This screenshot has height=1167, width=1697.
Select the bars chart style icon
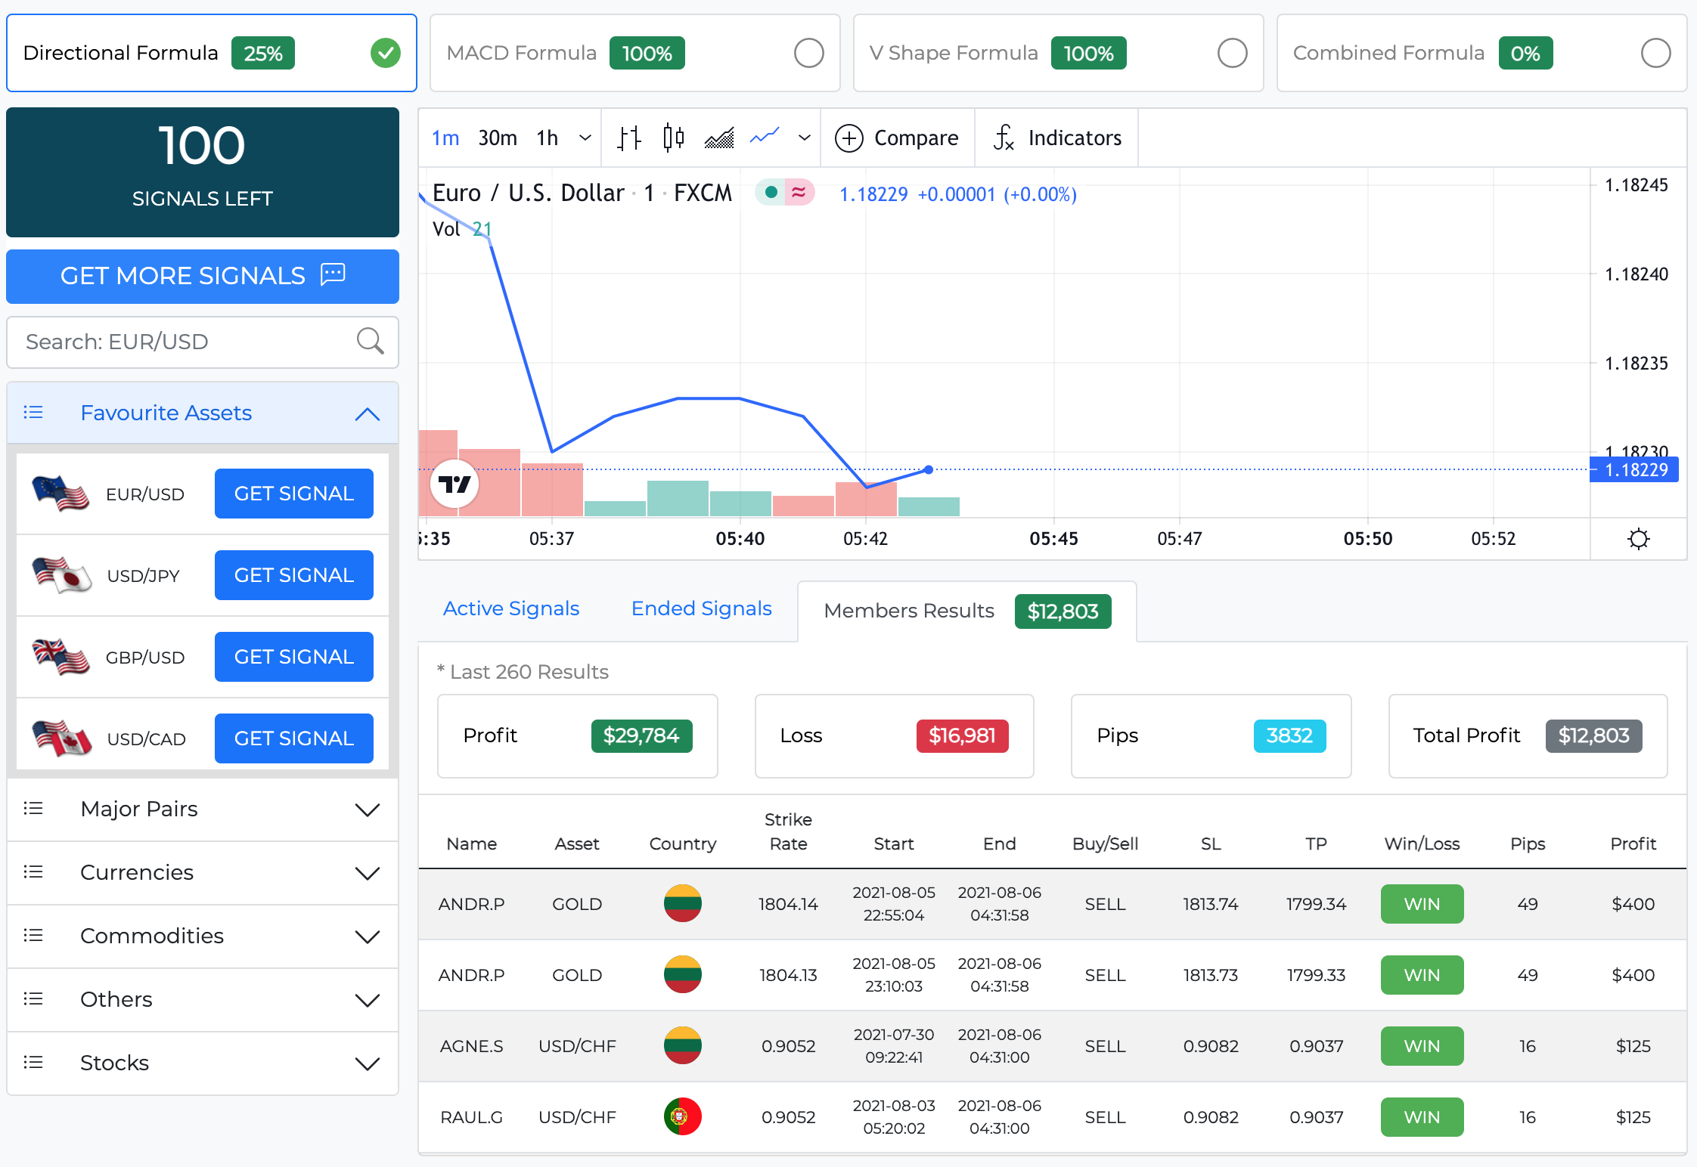point(628,138)
